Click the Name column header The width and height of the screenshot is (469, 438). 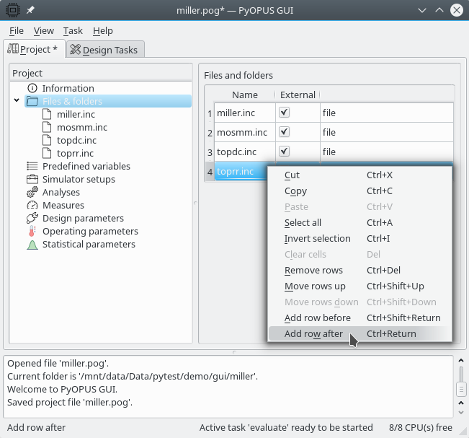244,95
